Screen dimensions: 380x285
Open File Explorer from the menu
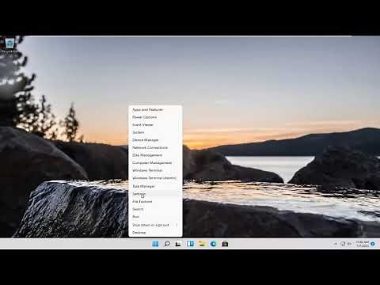155,202
